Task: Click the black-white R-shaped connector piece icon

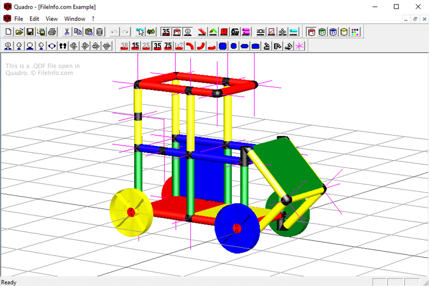Action: (x=277, y=46)
